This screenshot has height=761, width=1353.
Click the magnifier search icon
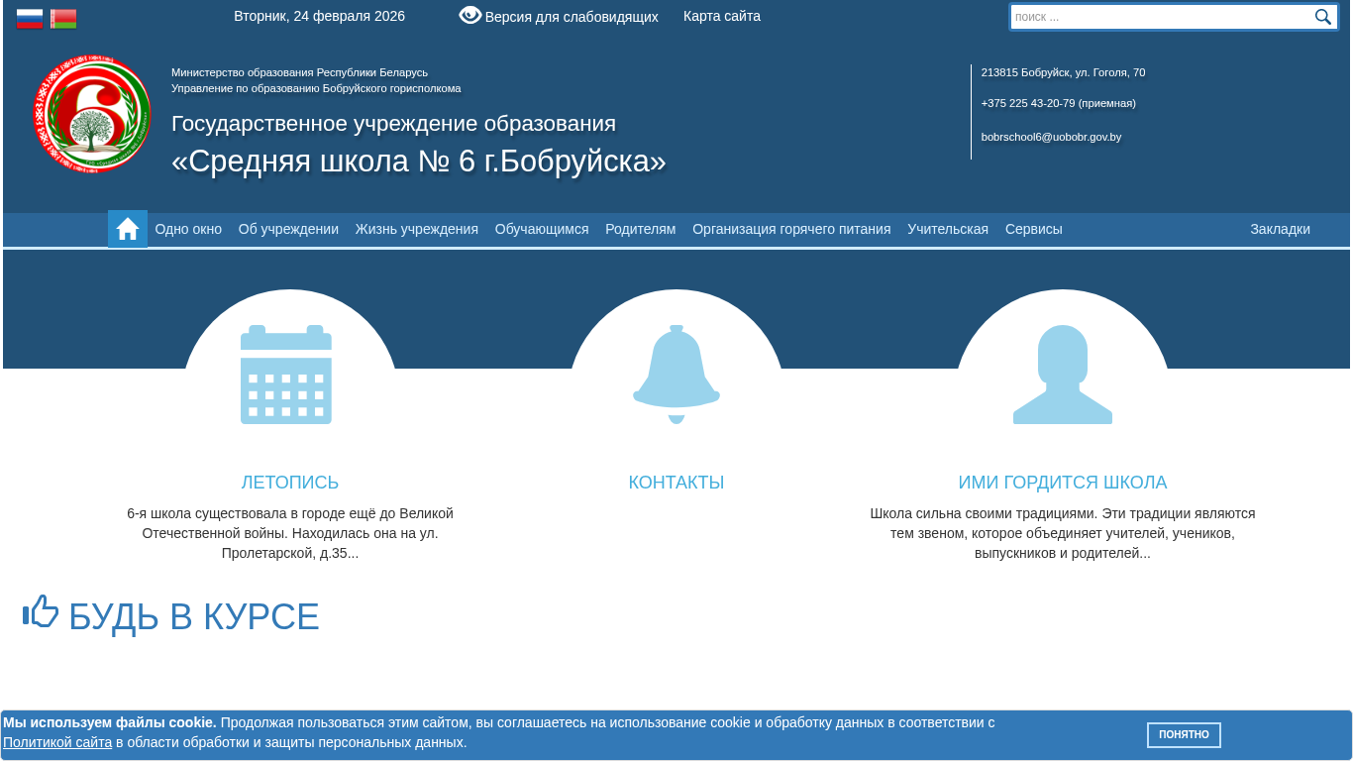pos(1322,17)
